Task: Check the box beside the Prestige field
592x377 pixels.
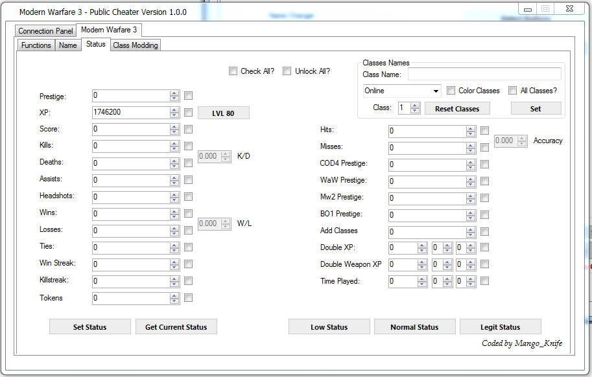Action: tap(189, 96)
